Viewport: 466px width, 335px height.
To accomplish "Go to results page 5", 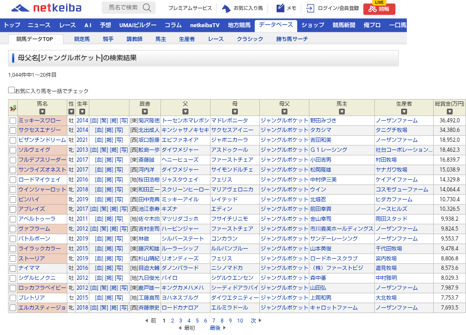I will [197, 321].
